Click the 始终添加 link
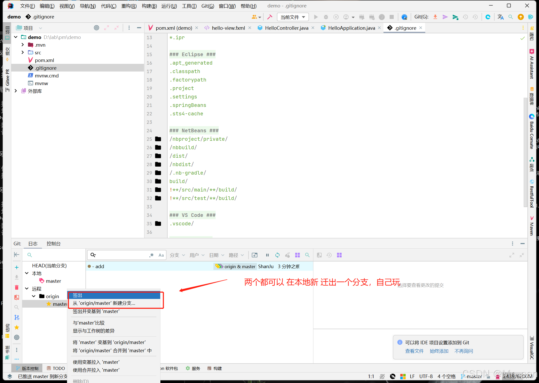 [x=439, y=351]
